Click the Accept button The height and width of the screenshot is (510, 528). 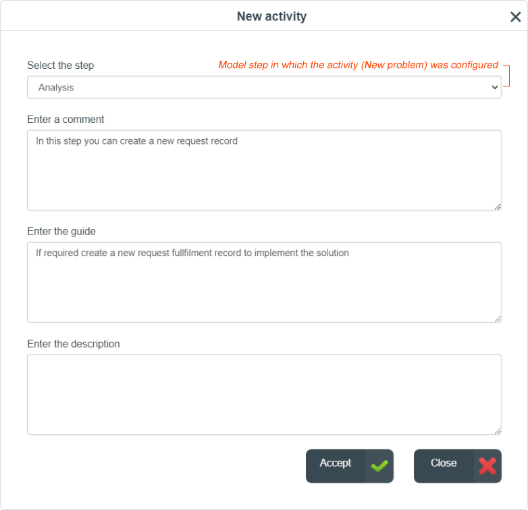pos(350,466)
